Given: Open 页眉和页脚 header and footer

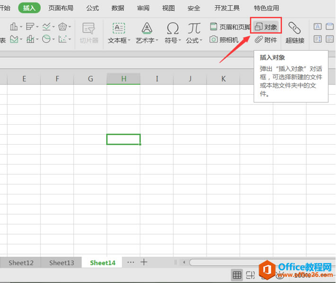Looking at the screenshot, I should tap(230, 27).
